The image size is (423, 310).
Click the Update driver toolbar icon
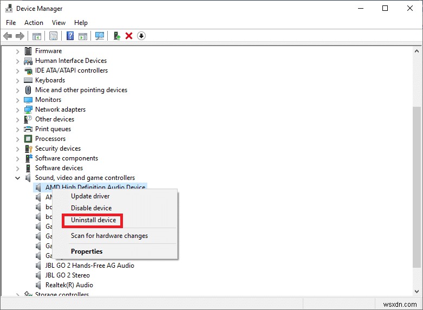117,36
